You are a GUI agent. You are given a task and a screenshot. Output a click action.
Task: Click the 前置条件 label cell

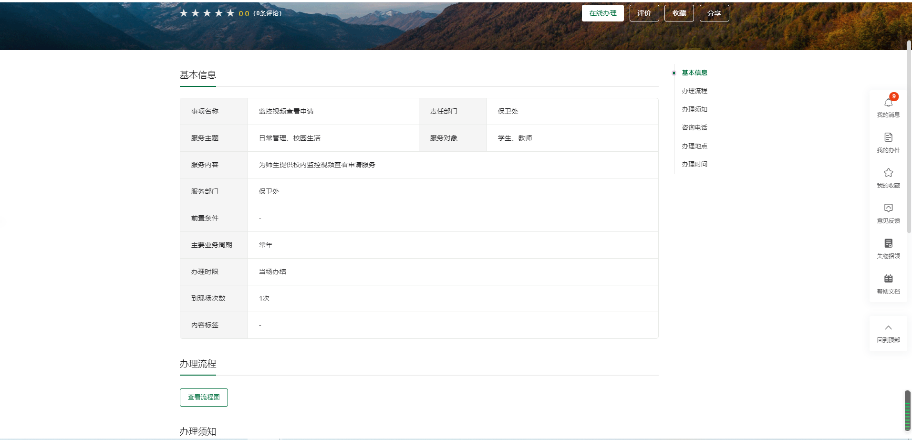[214, 218]
